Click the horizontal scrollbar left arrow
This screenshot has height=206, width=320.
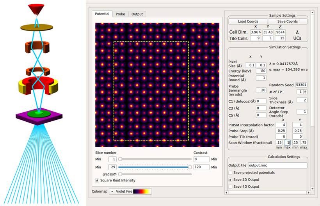pyautogui.click(x=226, y=192)
